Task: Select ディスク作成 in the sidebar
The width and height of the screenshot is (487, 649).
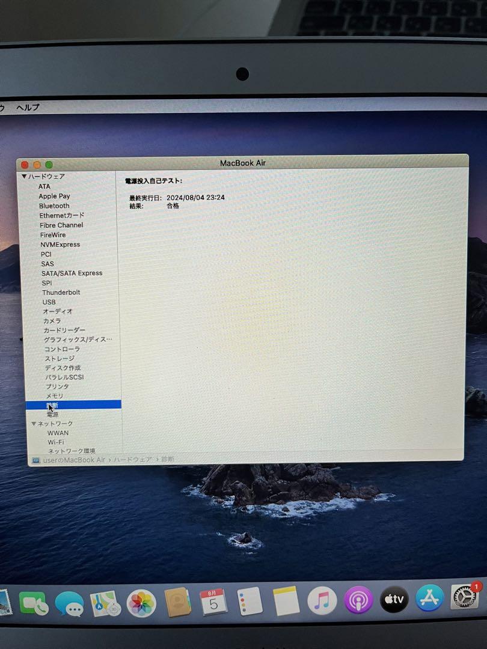Action: 63,368
